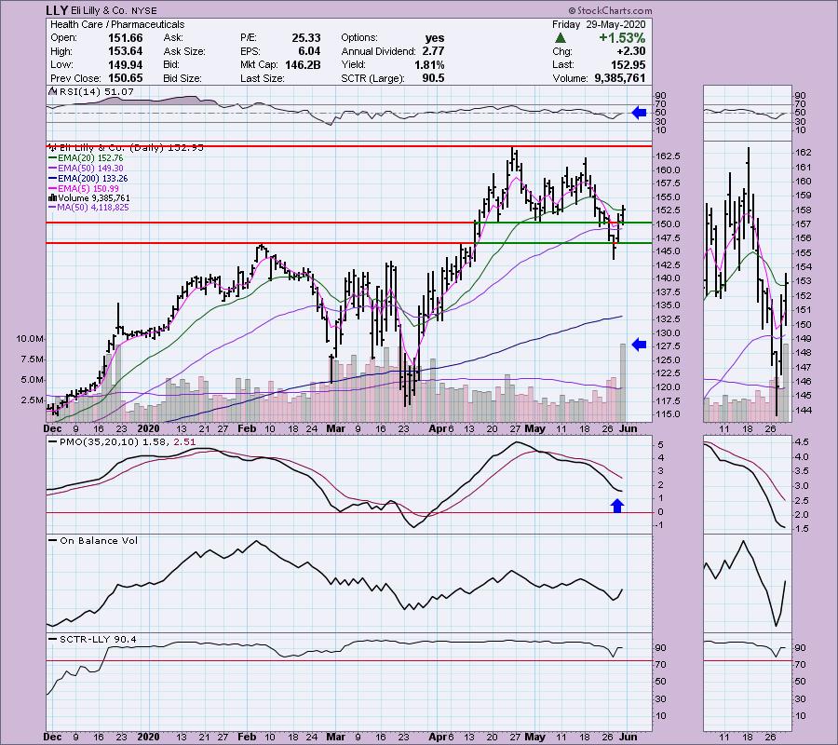This screenshot has width=838, height=745.
Task: Click the 10.0M volume axis label
Action: (x=30, y=339)
